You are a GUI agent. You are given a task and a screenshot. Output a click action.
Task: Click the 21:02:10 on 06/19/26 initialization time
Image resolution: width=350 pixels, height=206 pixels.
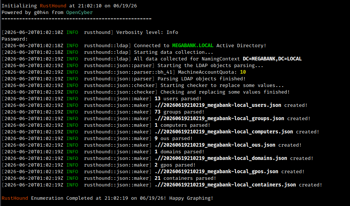point(107,6)
